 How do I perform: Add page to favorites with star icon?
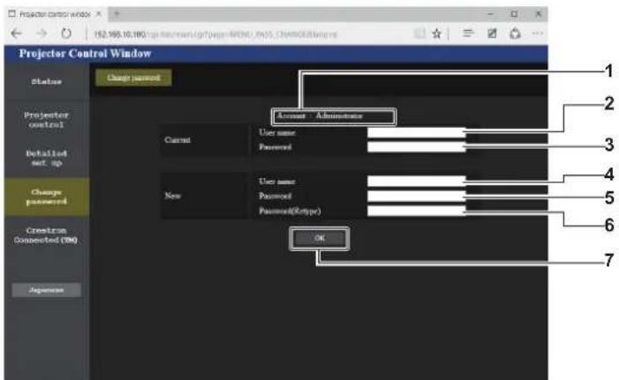click(436, 34)
